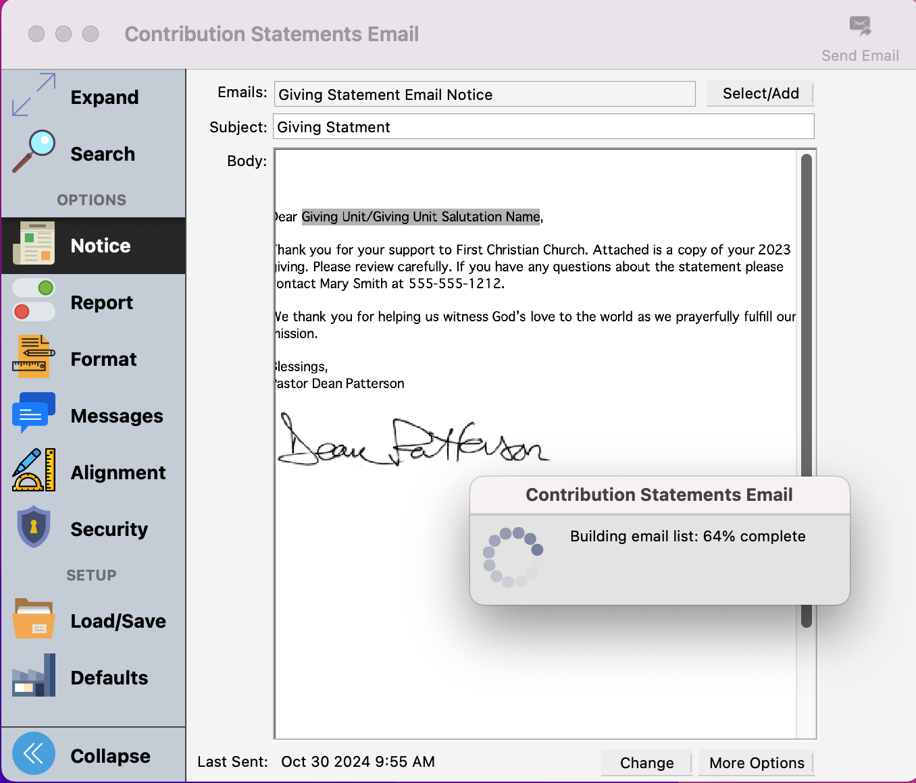Click the Select/Add button

[x=760, y=94]
